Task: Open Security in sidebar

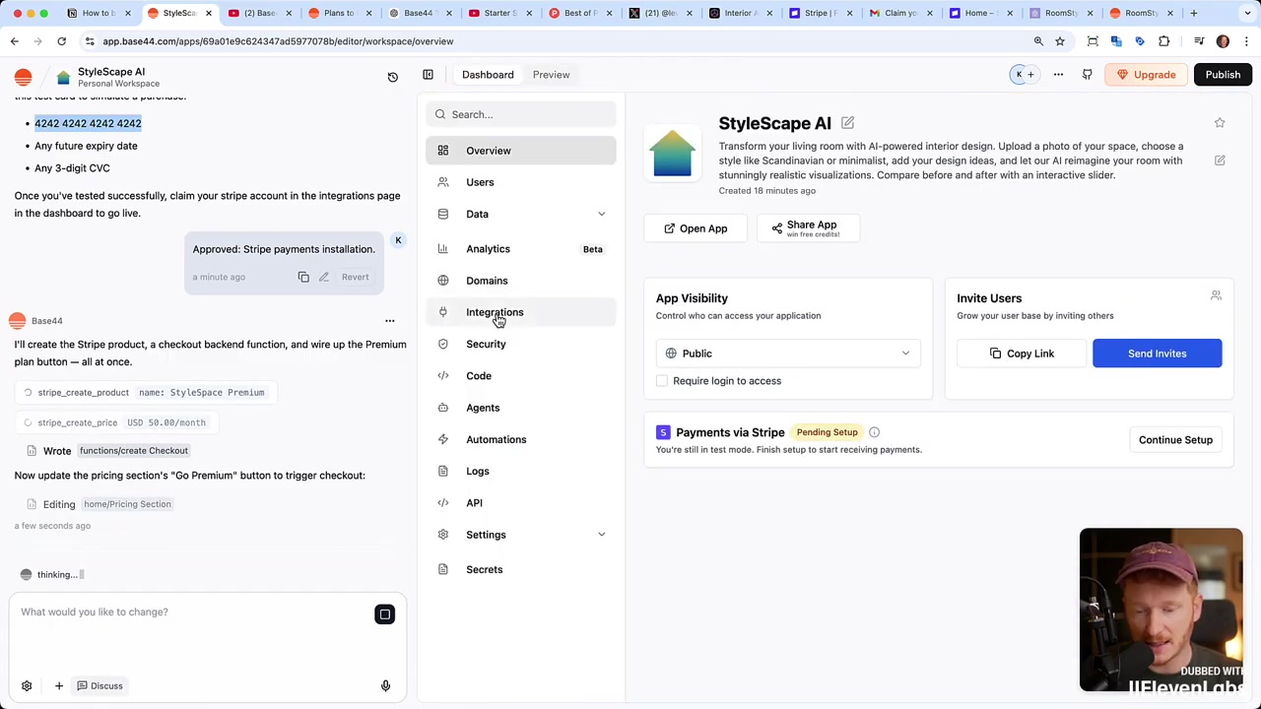Action: 521,344
